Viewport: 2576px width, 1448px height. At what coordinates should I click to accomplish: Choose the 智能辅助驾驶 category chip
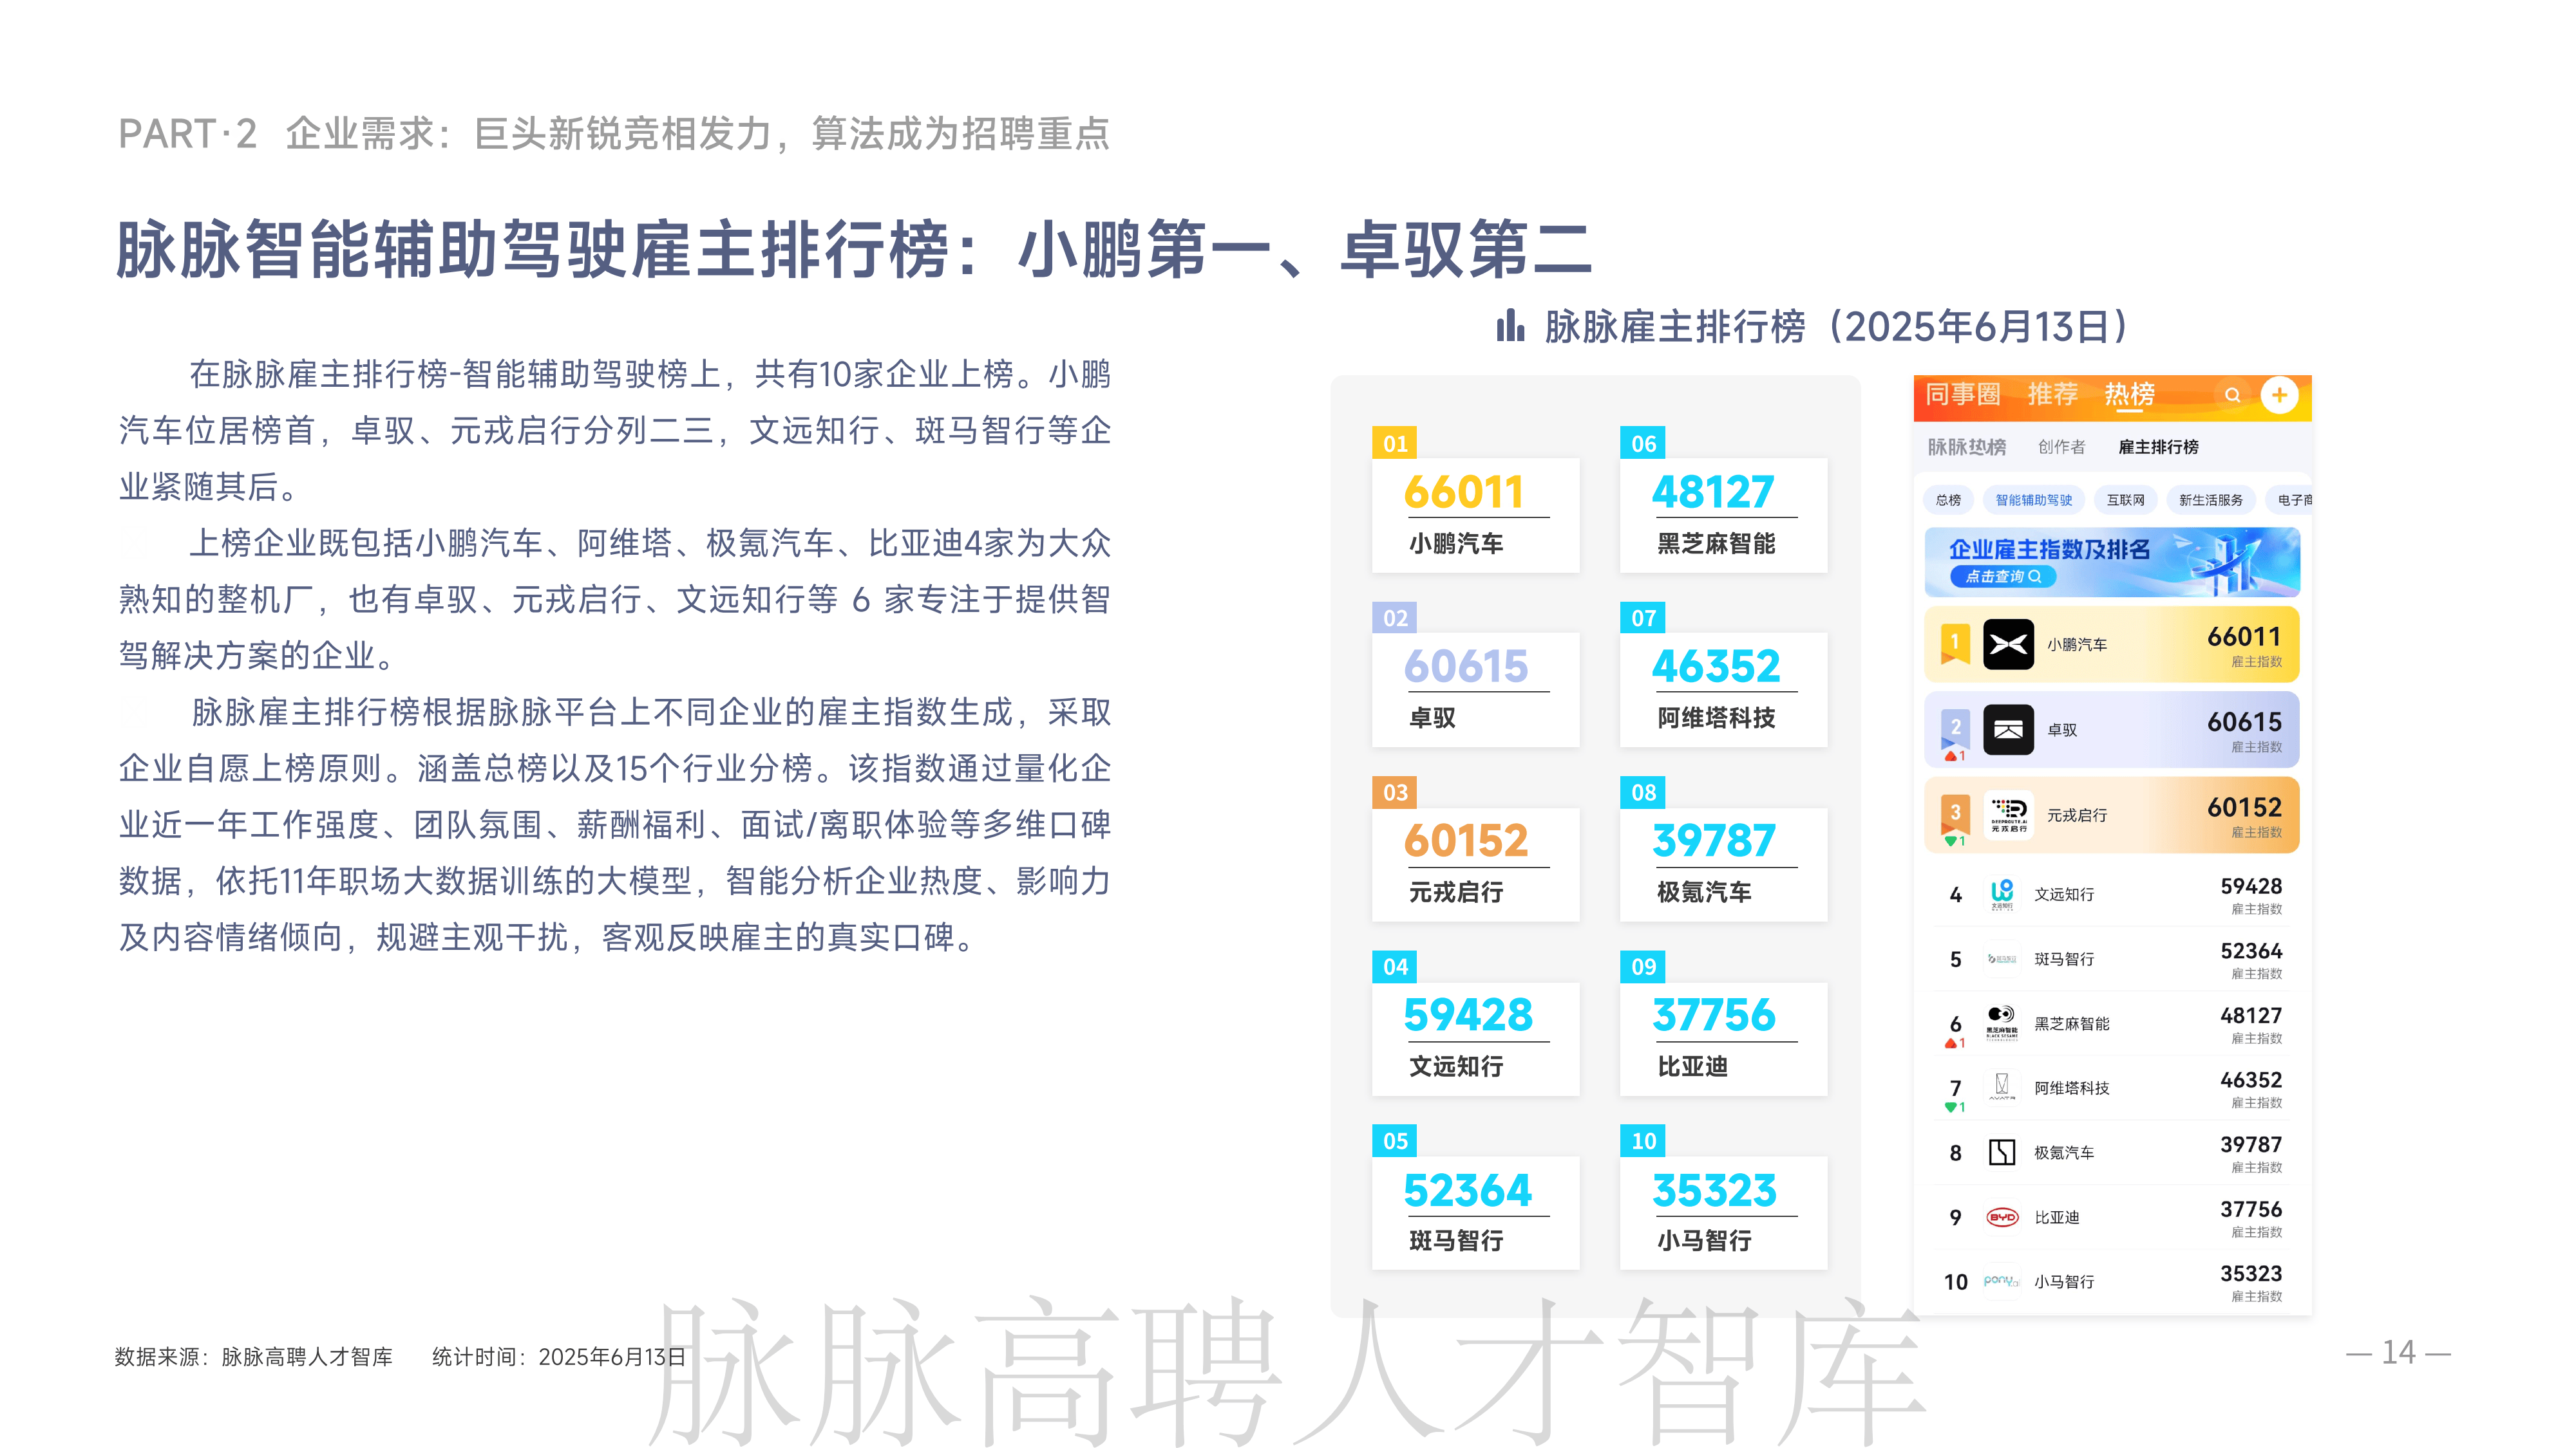point(2034,499)
